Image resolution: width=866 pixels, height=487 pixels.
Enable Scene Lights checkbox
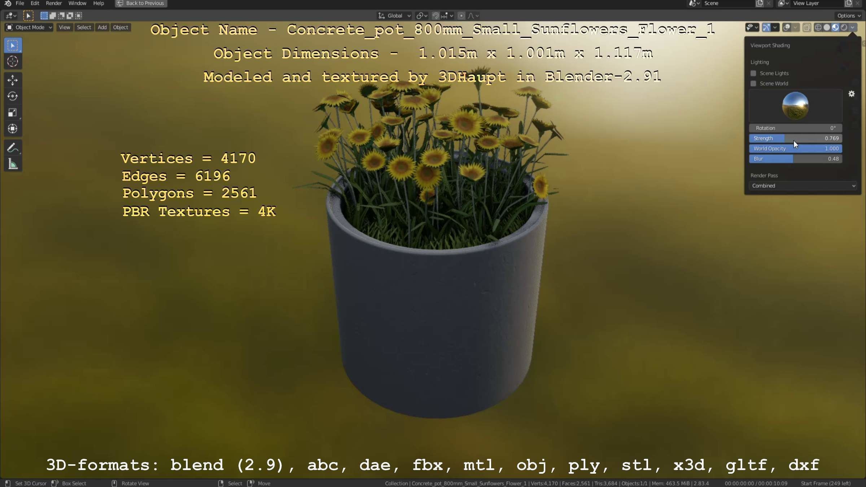pyautogui.click(x=753, y=73)
